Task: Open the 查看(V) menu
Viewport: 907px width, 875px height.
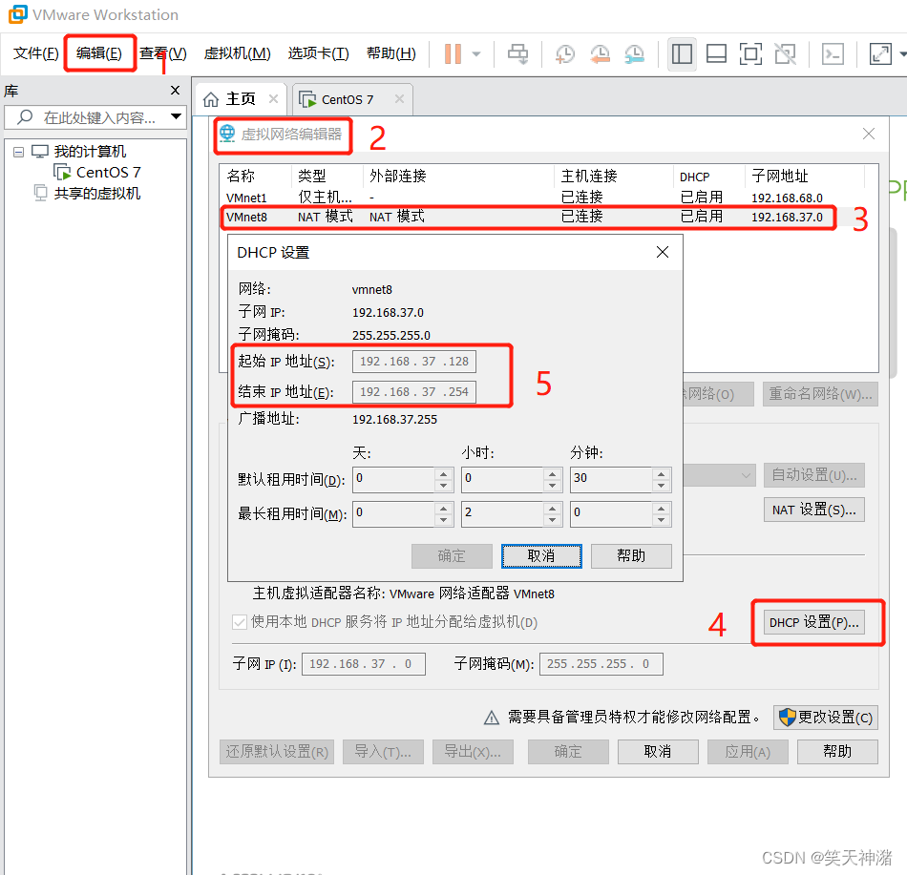Action: pyautogui.click(x=163, y=53)
